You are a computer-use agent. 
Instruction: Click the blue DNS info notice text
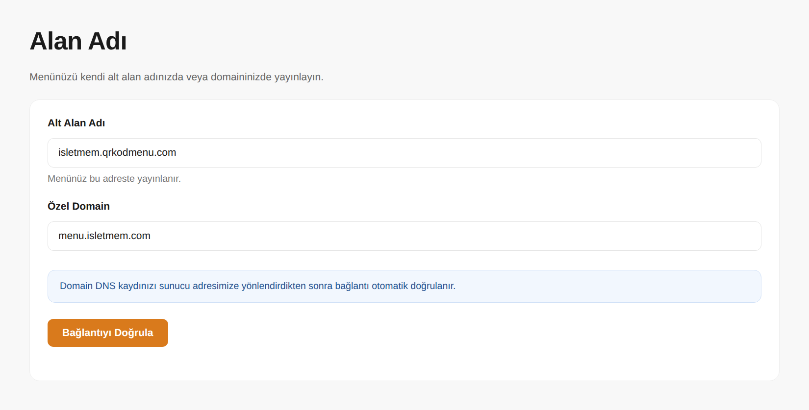(x=257, y=286)
